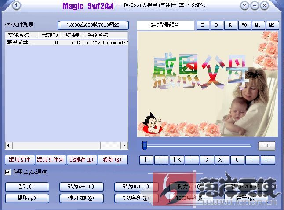Click the horizontal scrollbar thumb in file list
284x210 pixels.
[x=57, y=145]
